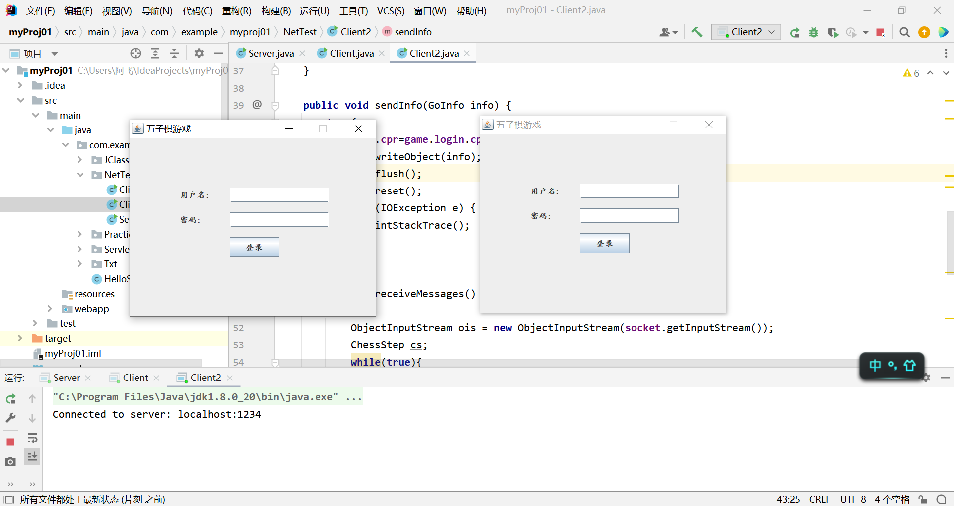
Task: Expand the target folder
Action: tap(20, 338)
